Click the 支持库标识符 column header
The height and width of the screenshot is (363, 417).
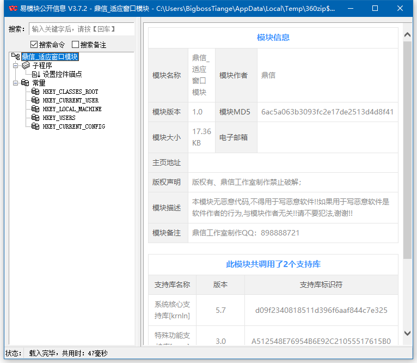pos(321,285)
